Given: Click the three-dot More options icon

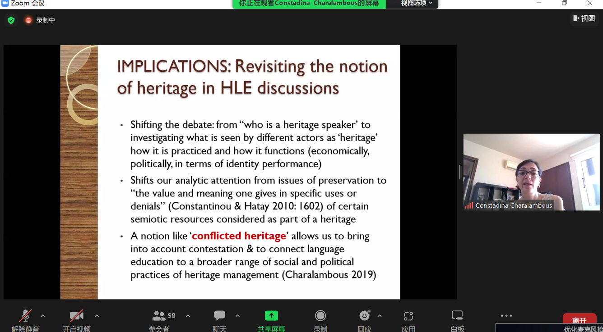Looking at the screenshot, I should click(506, 316).
